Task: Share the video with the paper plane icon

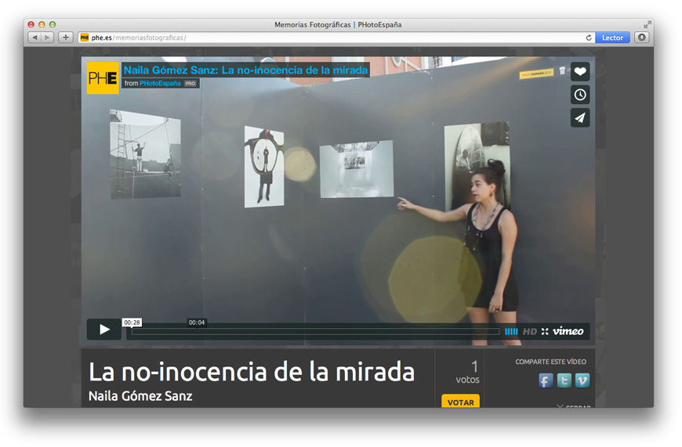Action: [580, 118]
